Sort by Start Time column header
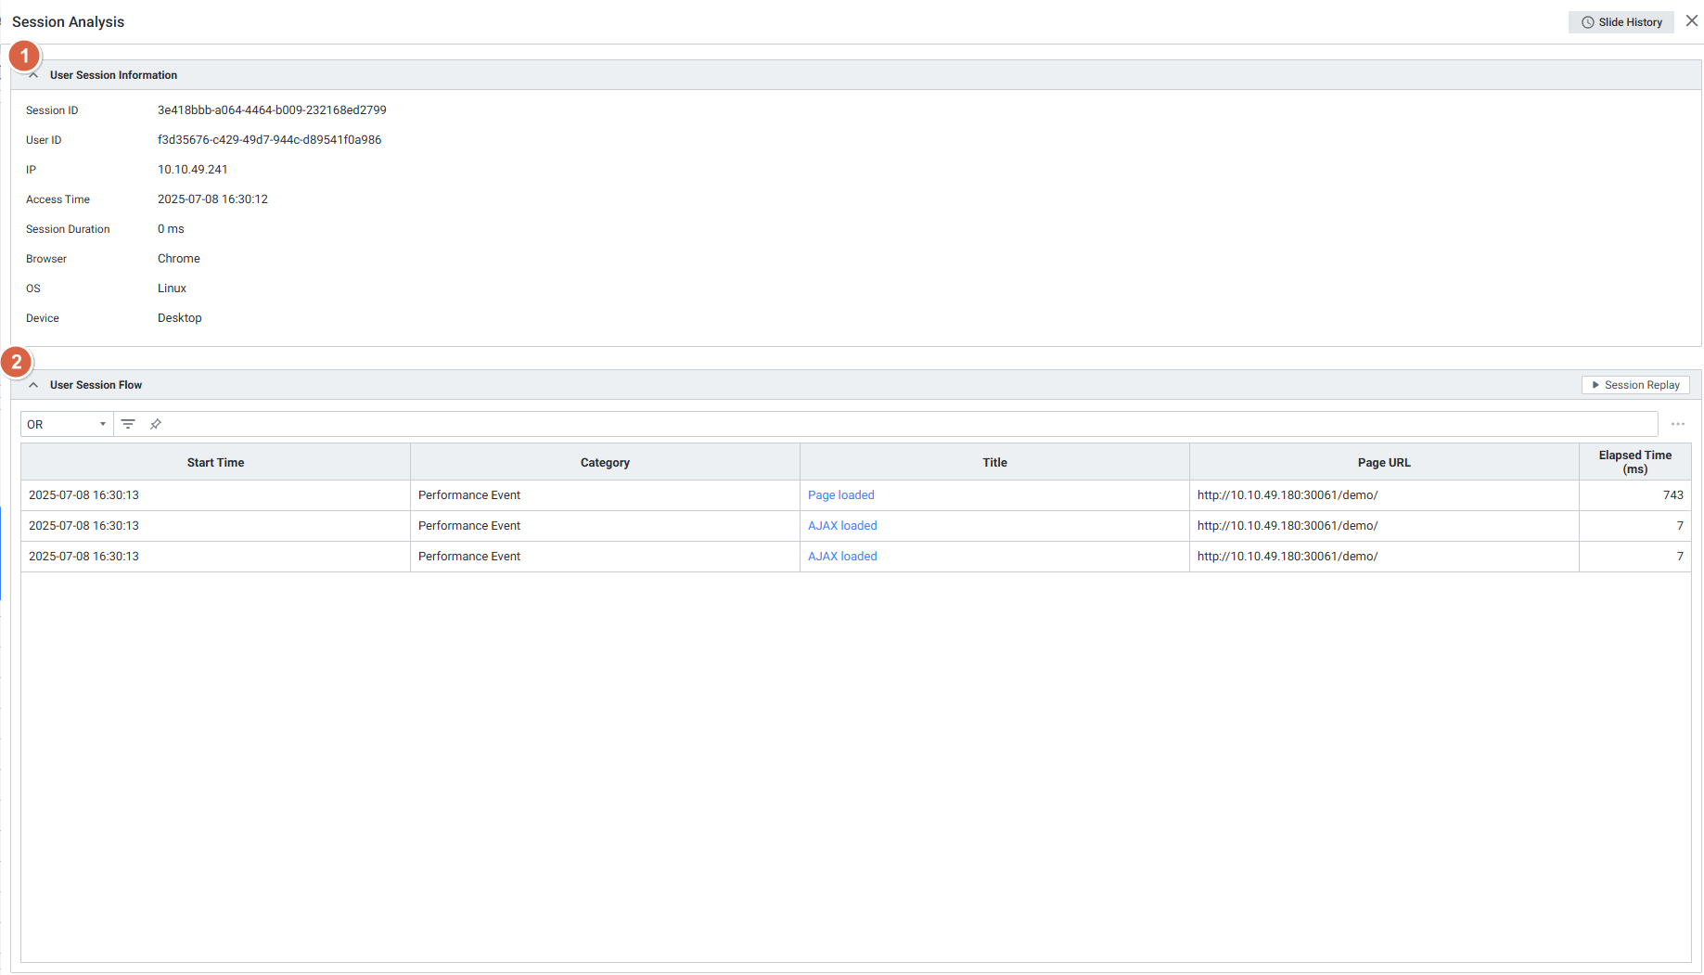The width and height of the screenshot is (1704, 975). pos(215,462)
